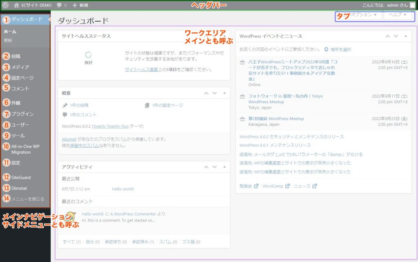Select 外観 in the side menu

(x=16, y=103)
